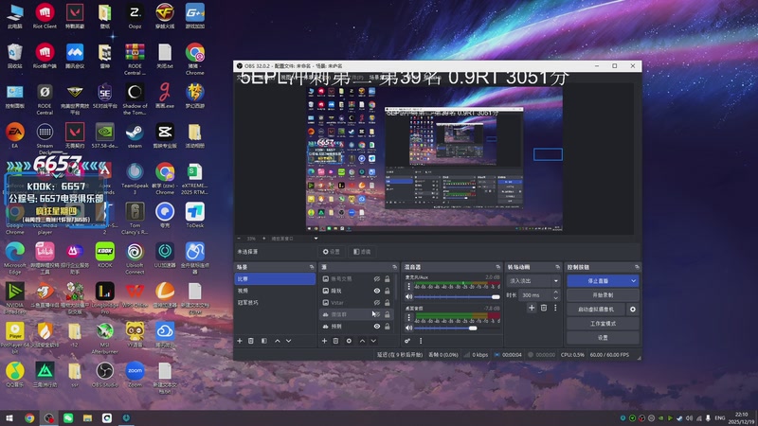Open File Explorer from the taskbar
Image resolution: width=758 pixels, height=426 pixels.
[87, 417]
